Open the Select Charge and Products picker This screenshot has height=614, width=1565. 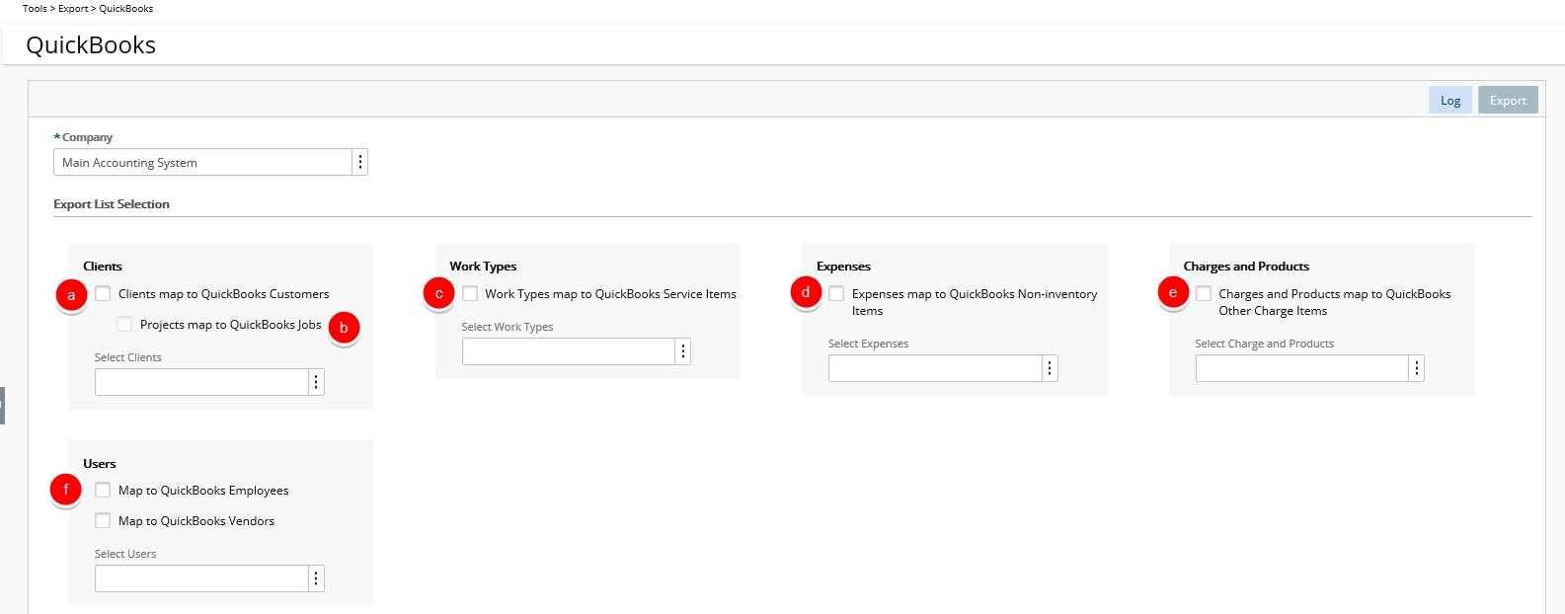(1417, 368)
